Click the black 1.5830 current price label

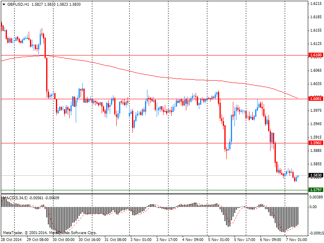click(x=315, y=175)
